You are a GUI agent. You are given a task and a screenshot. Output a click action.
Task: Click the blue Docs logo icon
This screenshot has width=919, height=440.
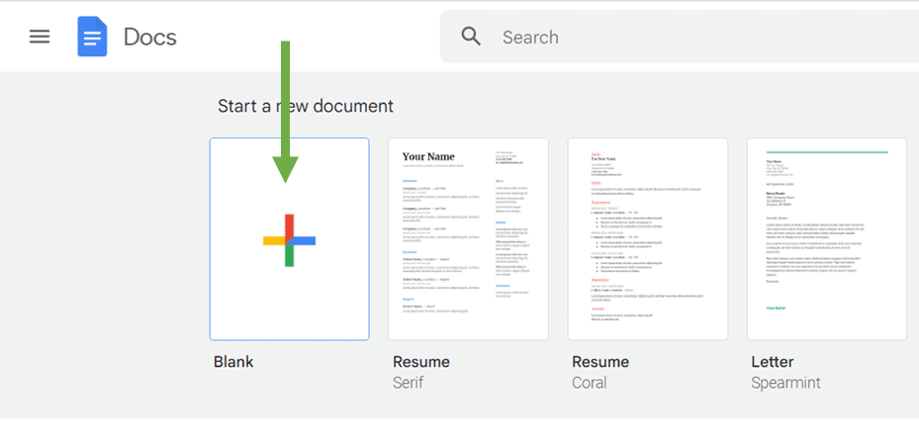[x=92, y=38]
